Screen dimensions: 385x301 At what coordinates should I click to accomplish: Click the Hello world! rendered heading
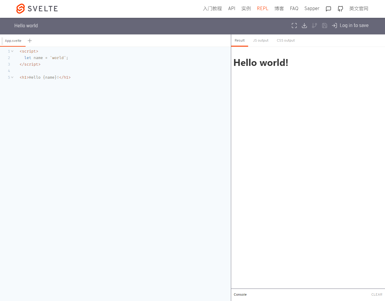[261, 63]
